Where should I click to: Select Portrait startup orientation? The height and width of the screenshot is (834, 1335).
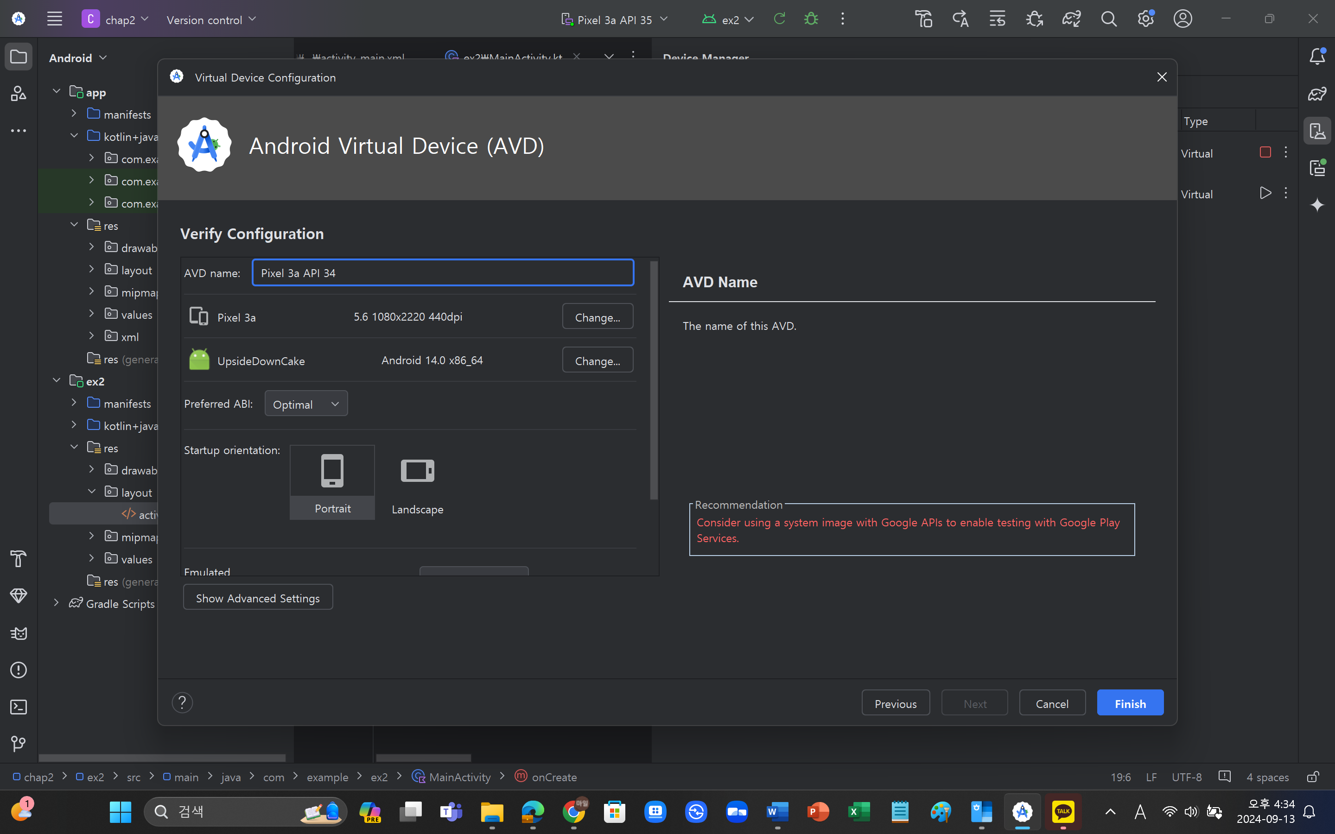pos(332,482)
